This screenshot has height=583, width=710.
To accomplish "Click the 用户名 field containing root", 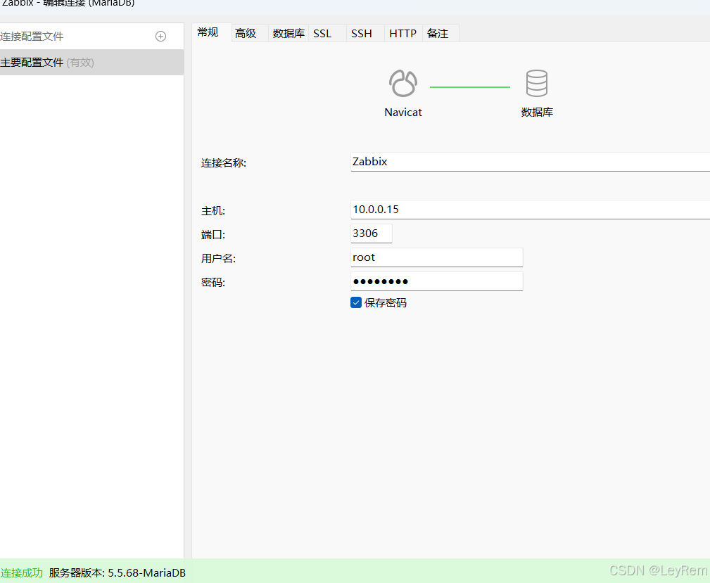I will tap(436, 257).
